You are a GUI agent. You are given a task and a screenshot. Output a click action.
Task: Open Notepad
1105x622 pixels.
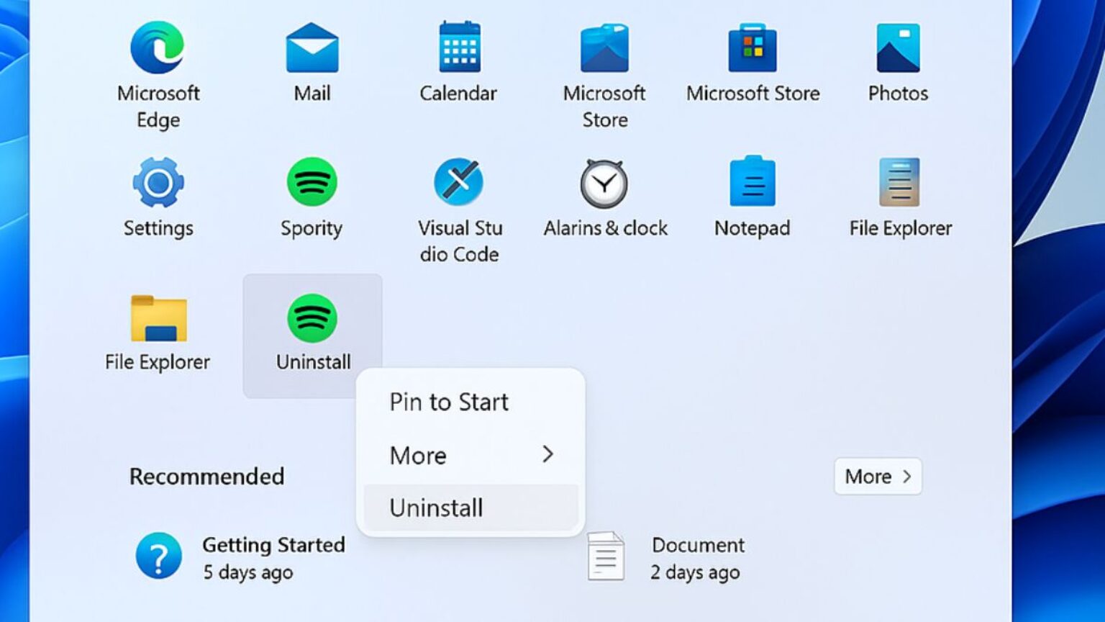click(752, 181)
